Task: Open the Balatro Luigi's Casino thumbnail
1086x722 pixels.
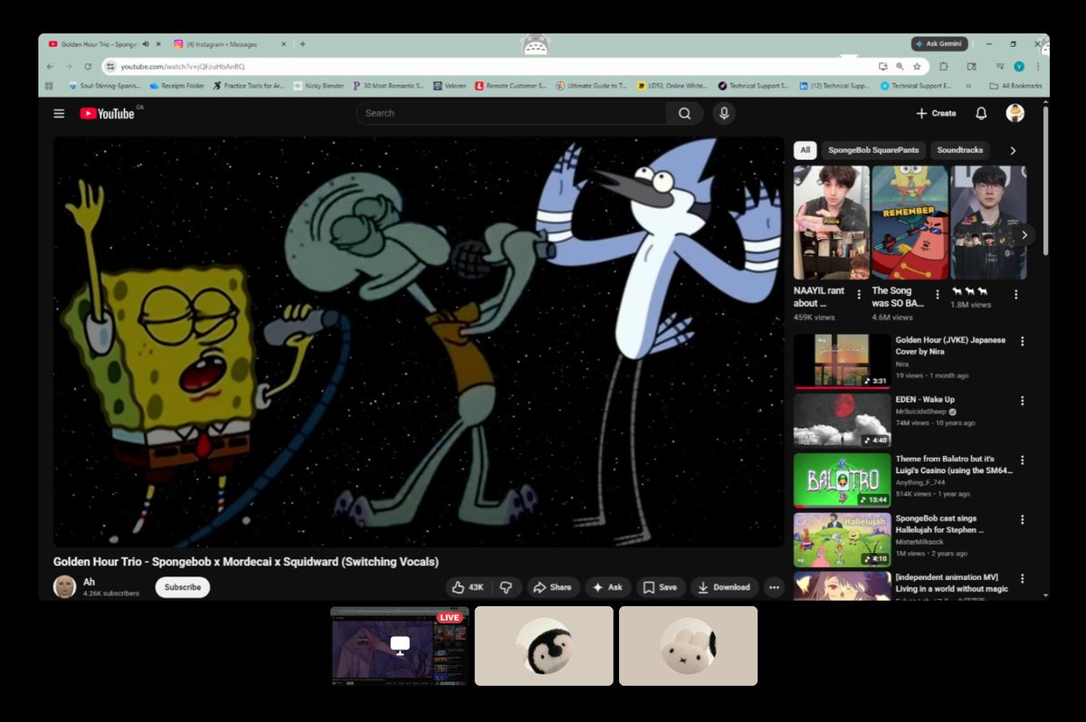Action: (x=843, y=480)
